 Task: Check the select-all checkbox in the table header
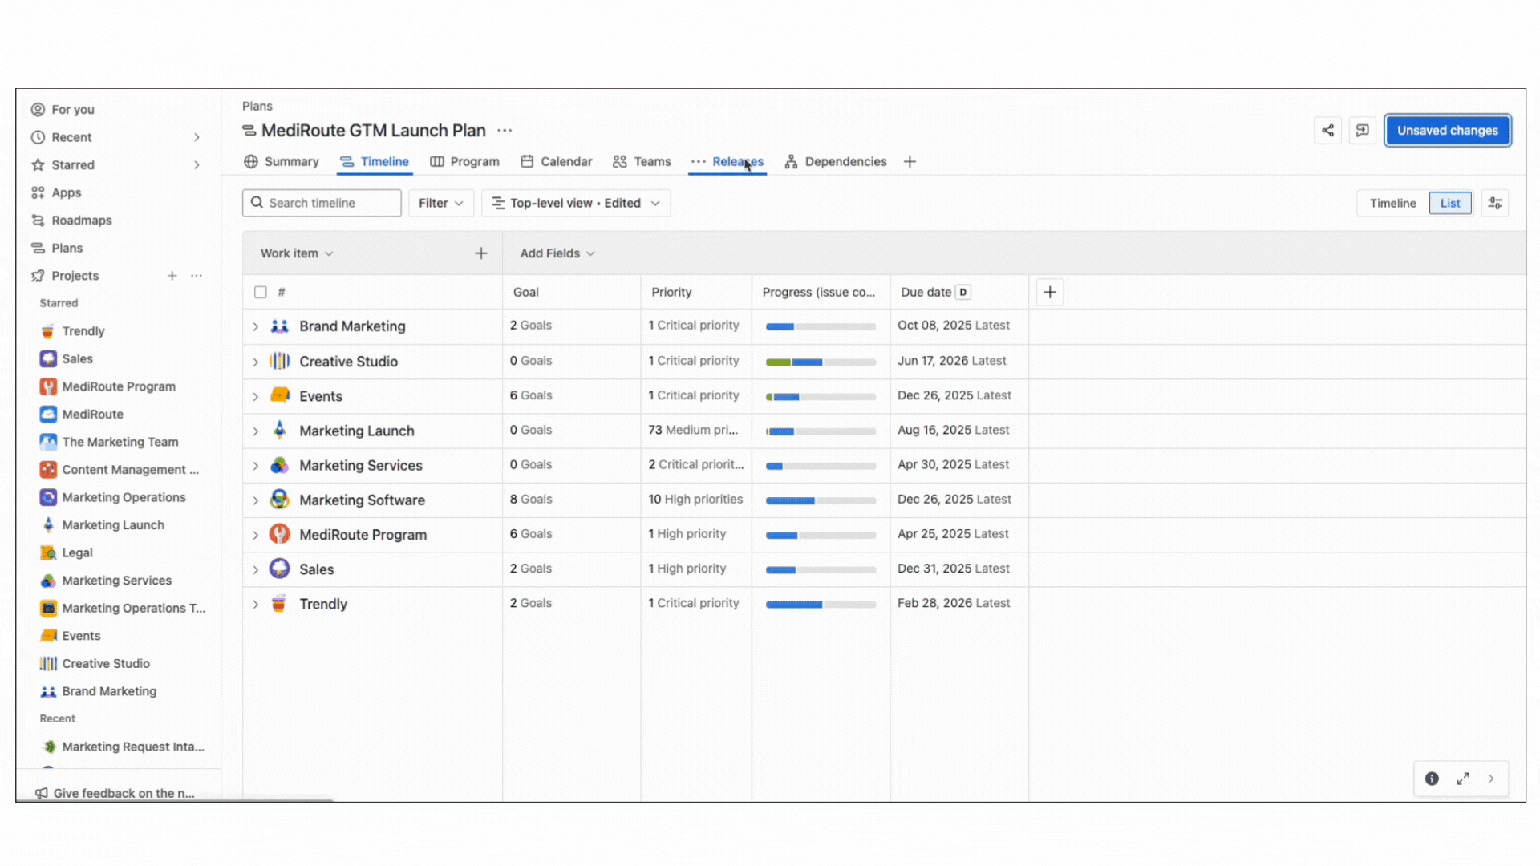(x=261, y=292)
